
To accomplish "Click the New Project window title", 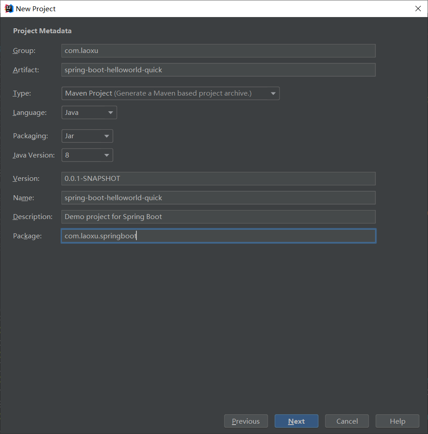I will [36, 9].
